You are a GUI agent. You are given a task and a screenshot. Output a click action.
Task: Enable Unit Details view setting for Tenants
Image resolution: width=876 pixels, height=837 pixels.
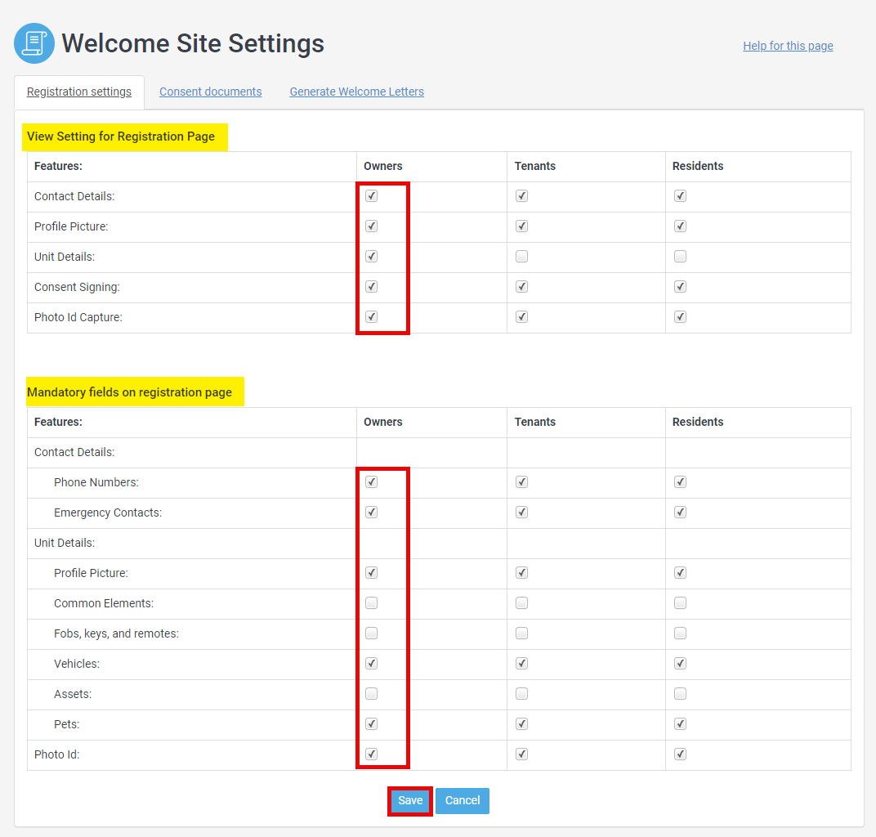coord(522,257)
